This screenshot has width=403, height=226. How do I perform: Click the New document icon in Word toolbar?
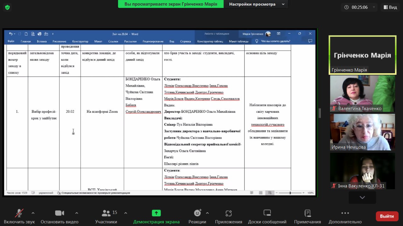[26, 34]
